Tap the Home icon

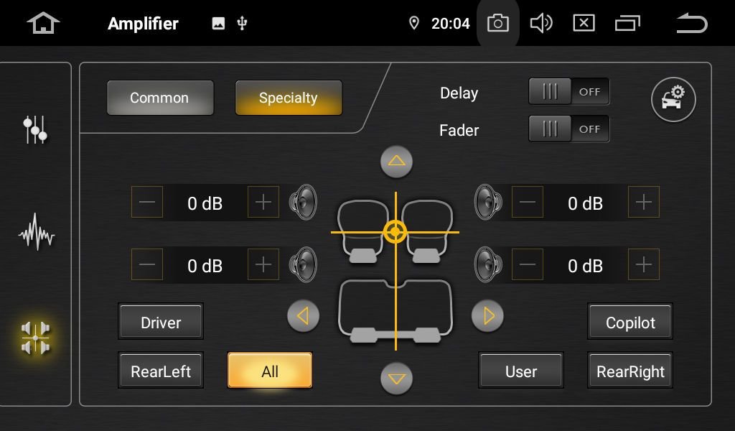pyautogui.click(x=43, y=23)
